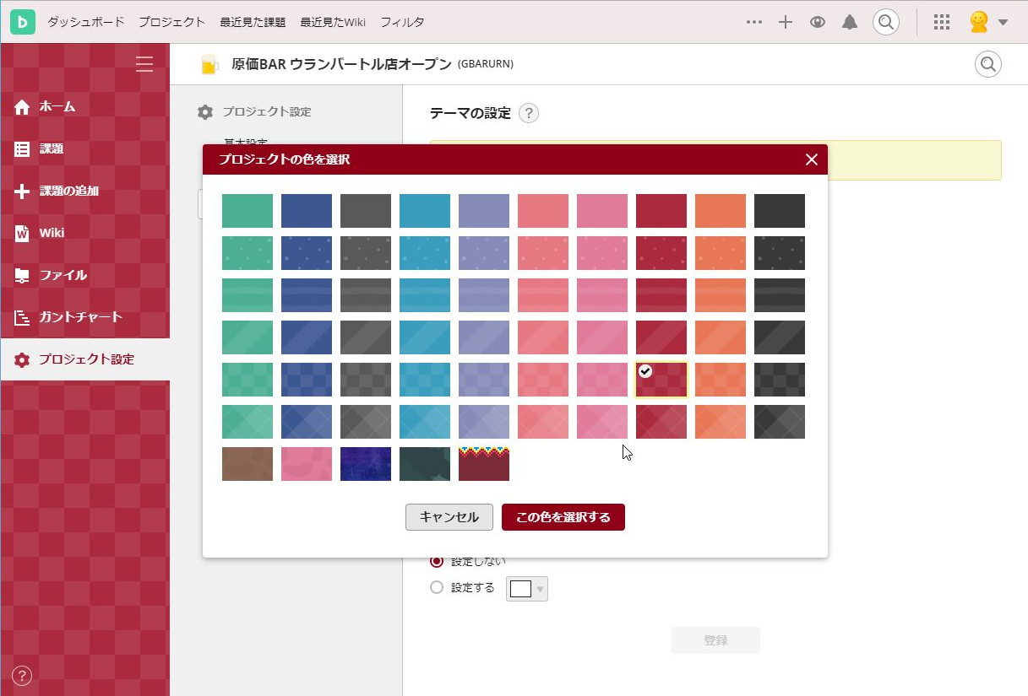Click この色を選択する button
Viewport: 1028px width, 696px height.
(x=563, y=517)
